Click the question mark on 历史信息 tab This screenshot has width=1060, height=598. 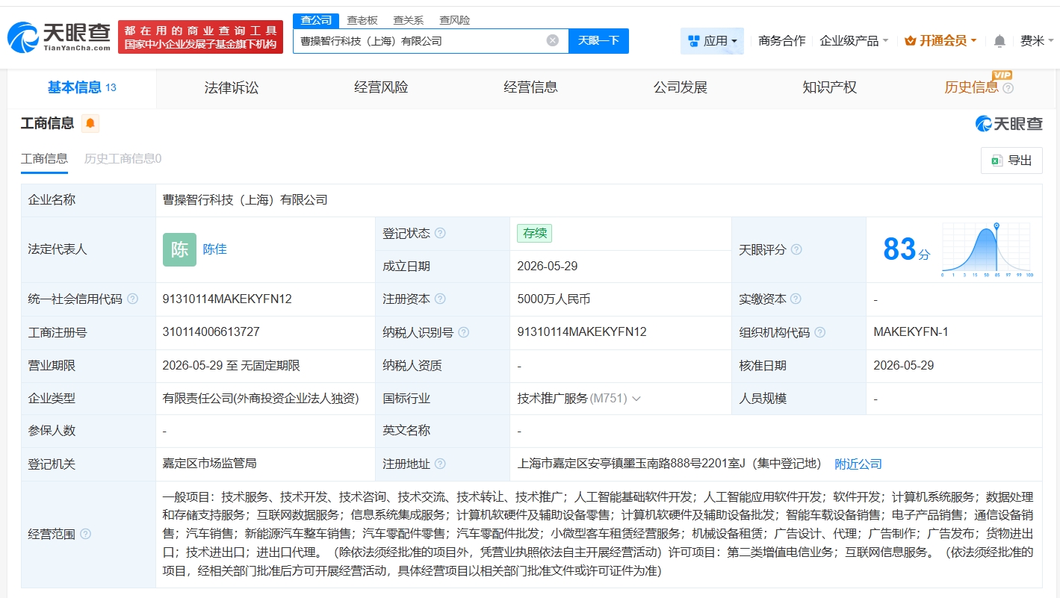(1008, 88)
